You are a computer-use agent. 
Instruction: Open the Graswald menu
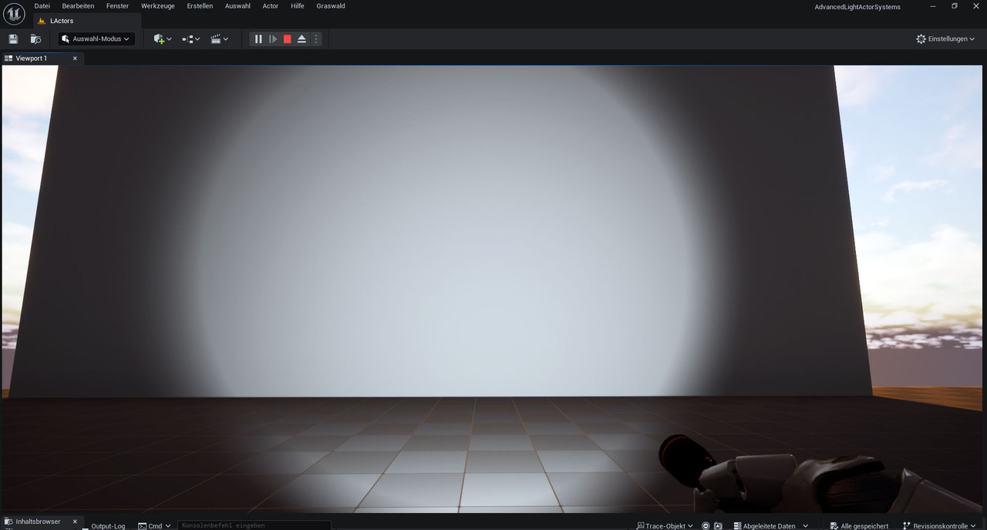[331, 6]
